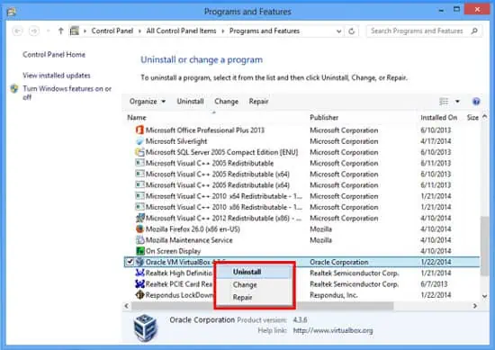Open View installed updates link
Viewport: 495px width, 350px height.
tap(56, 76)
